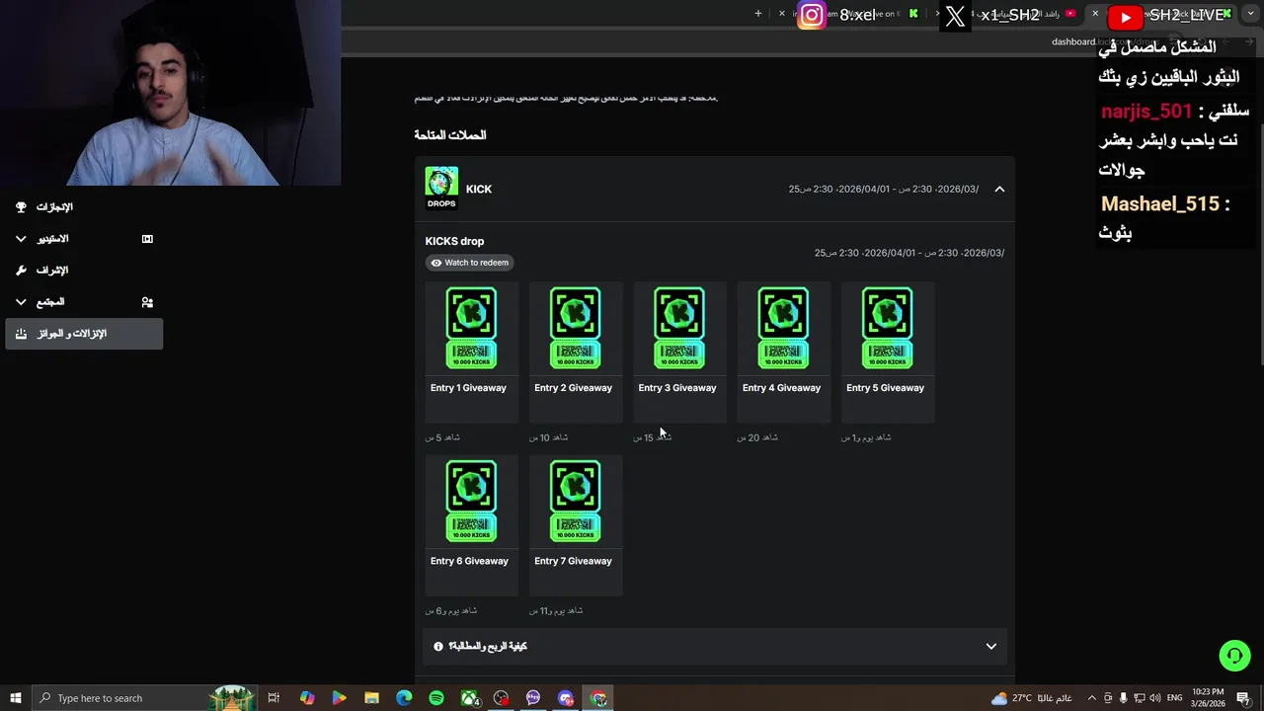Open the المجتمع sidebar label
This screenshot has height=711, width=1264.
49,302
